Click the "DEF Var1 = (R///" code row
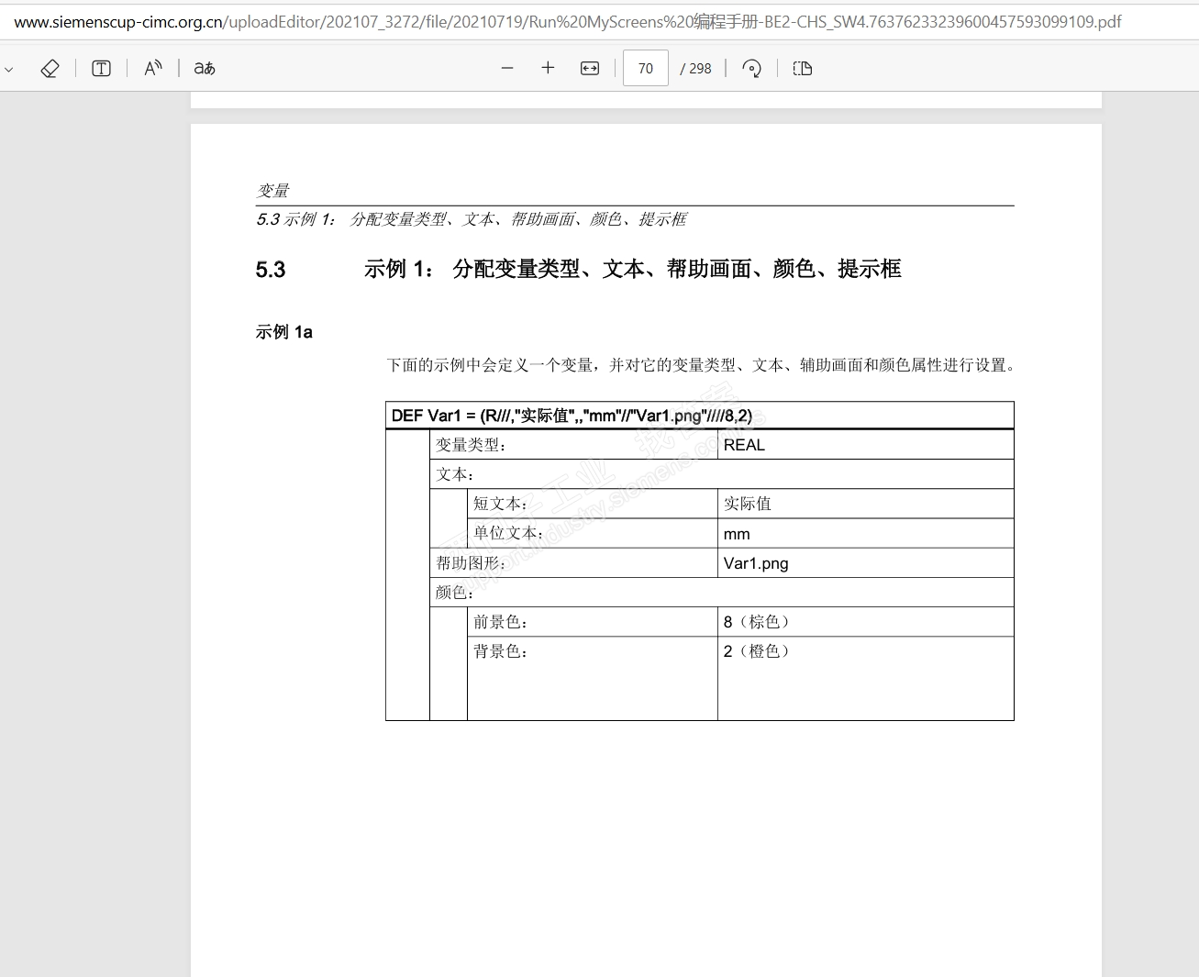This screenshot has width=1199, height=977. [x=700, y=416]
